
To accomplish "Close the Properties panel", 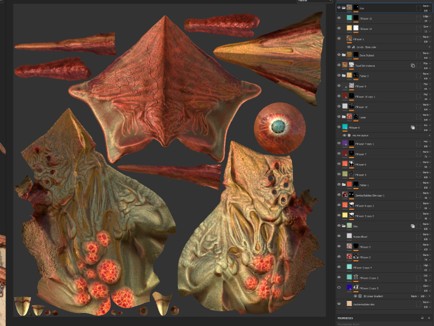I will [x=429, y=318].
